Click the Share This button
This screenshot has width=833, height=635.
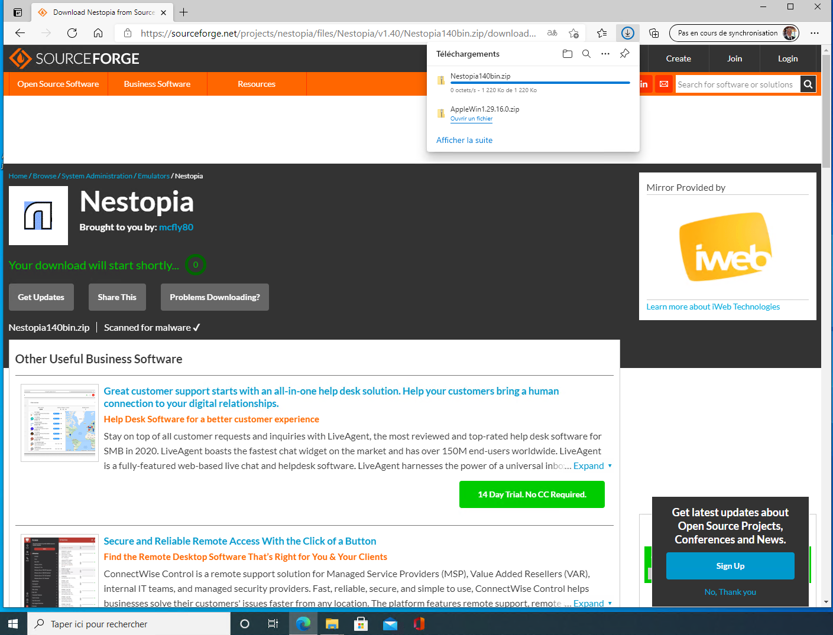click(117, 297)
